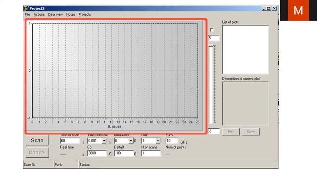Screen dimensions: 317x178
Task: Open the File menu
Action: click(x=27, y=14)
